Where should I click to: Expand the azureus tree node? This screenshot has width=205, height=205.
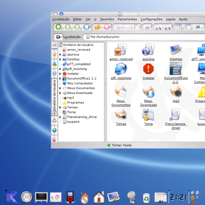[60, 54]
